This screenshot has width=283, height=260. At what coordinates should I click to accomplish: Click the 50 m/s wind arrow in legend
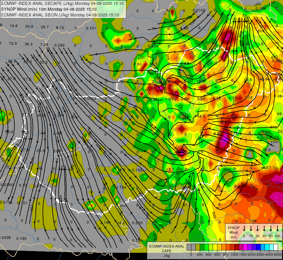(x=271, y=229)
